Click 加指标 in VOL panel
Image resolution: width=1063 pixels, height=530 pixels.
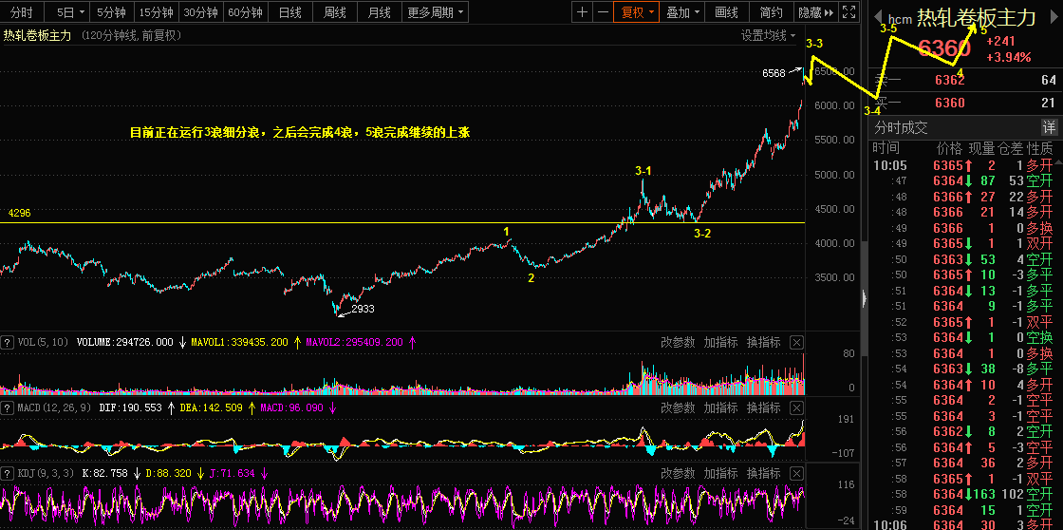(x=720, y=342)
